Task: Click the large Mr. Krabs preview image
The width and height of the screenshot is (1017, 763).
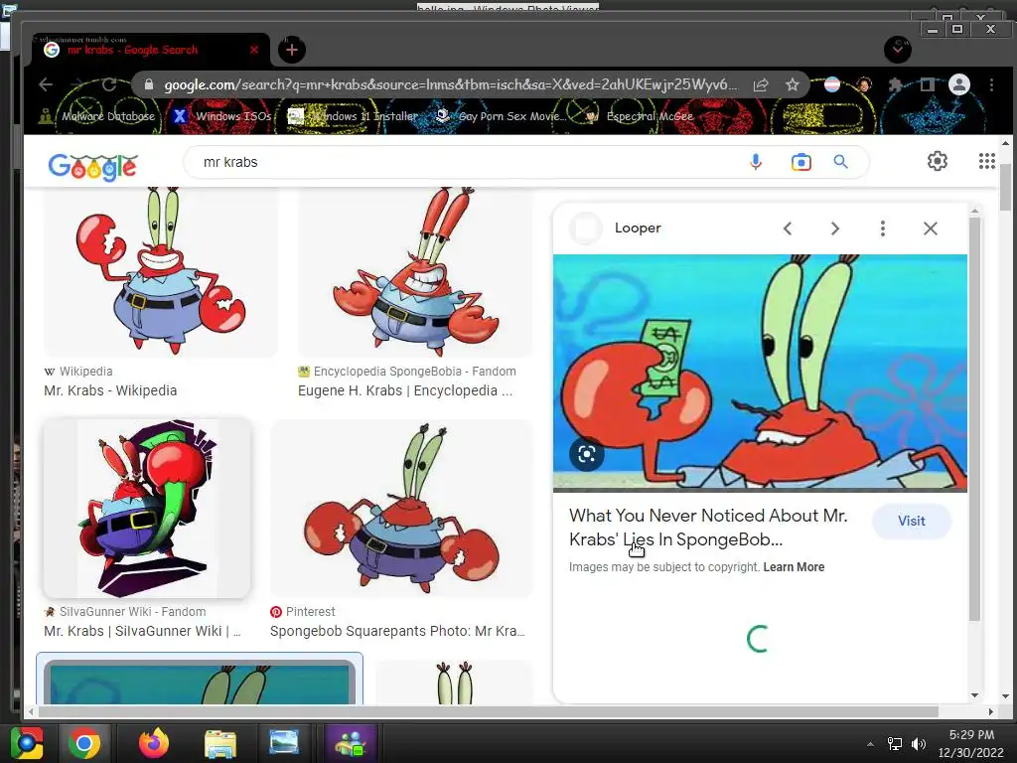Action: (760, 374)
